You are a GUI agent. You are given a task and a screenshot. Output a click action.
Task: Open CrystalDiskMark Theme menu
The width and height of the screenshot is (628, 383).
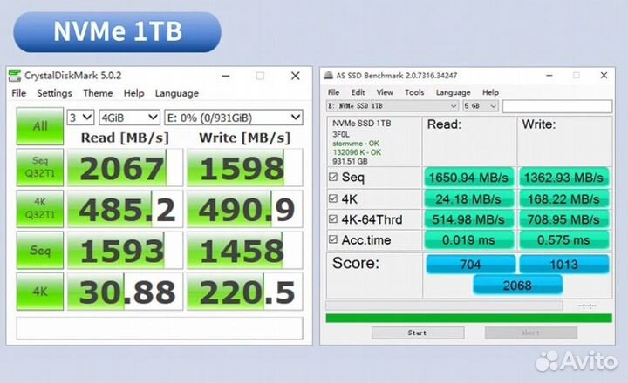[x=98, y=93]
